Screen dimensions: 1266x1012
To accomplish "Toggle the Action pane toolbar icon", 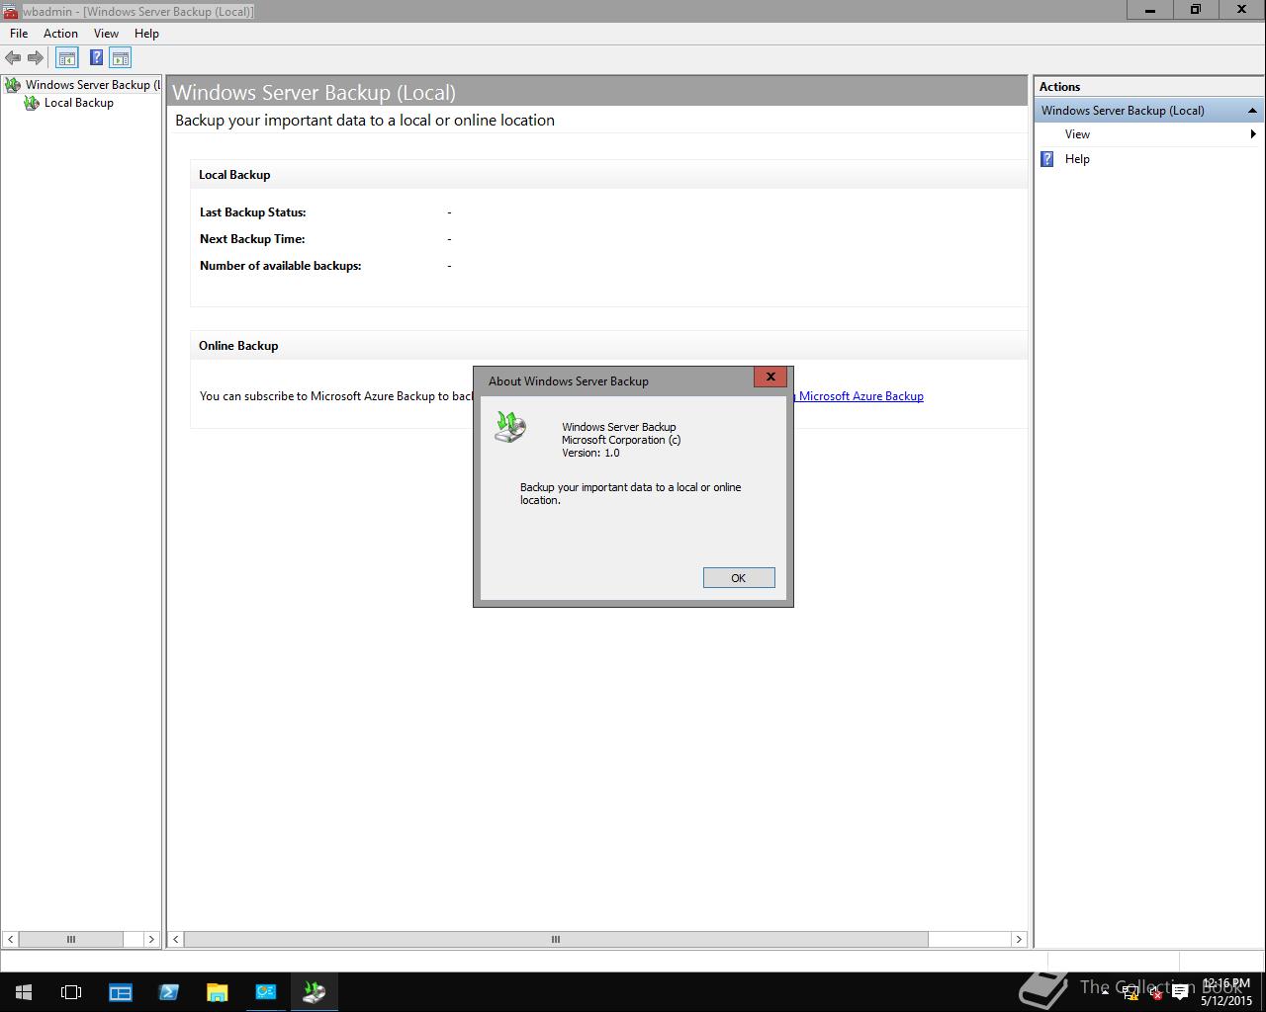I will click(x=121, y=58).
